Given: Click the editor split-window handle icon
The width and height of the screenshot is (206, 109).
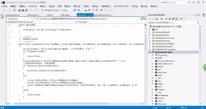Looking at the screenshot, I should click(x=145, y=25).
